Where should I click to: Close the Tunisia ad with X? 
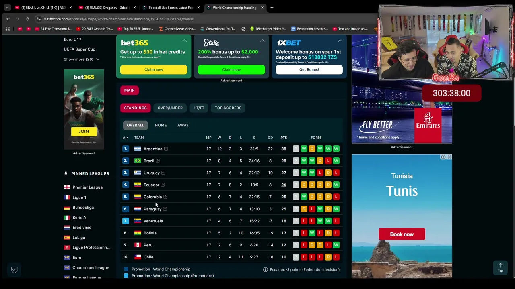pyautogui.click(x=449, y=157)
